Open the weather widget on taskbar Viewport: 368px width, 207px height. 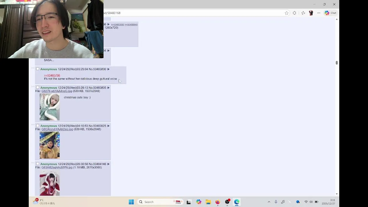coord(44,202)
